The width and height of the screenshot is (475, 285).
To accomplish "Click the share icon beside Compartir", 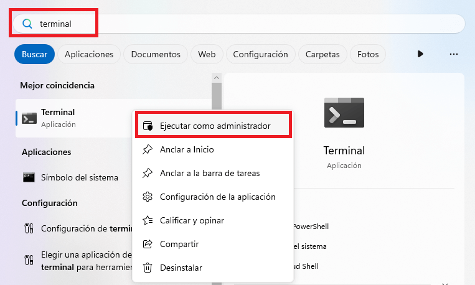I will click(x=148, y=244).
